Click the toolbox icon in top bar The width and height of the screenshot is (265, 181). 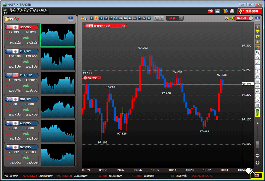(211, 11)
